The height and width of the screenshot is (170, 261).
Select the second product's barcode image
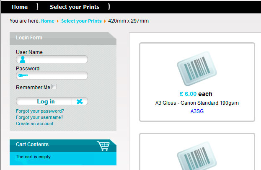point(197,156)
